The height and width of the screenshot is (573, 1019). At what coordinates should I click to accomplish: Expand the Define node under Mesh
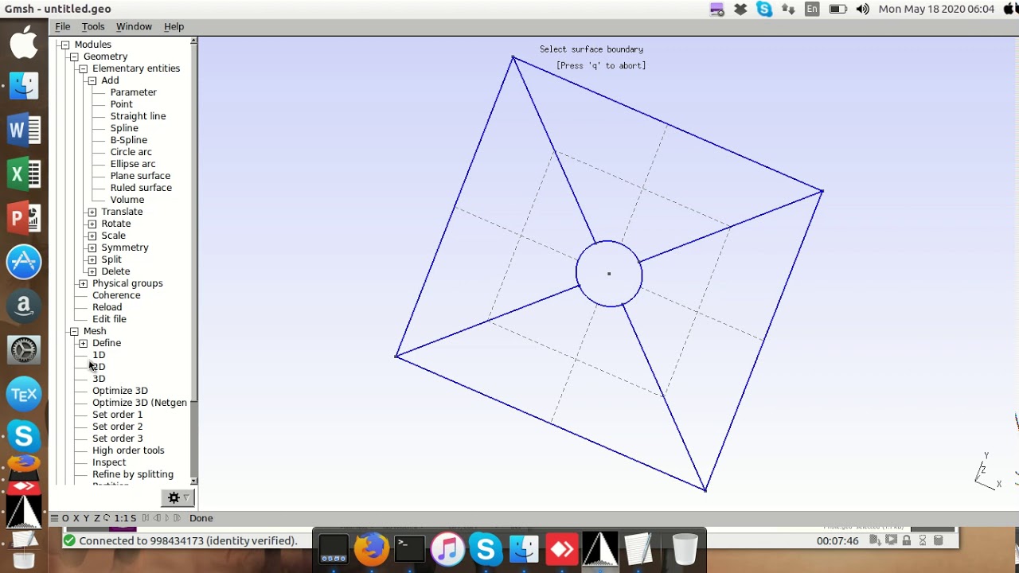(83, 343)
